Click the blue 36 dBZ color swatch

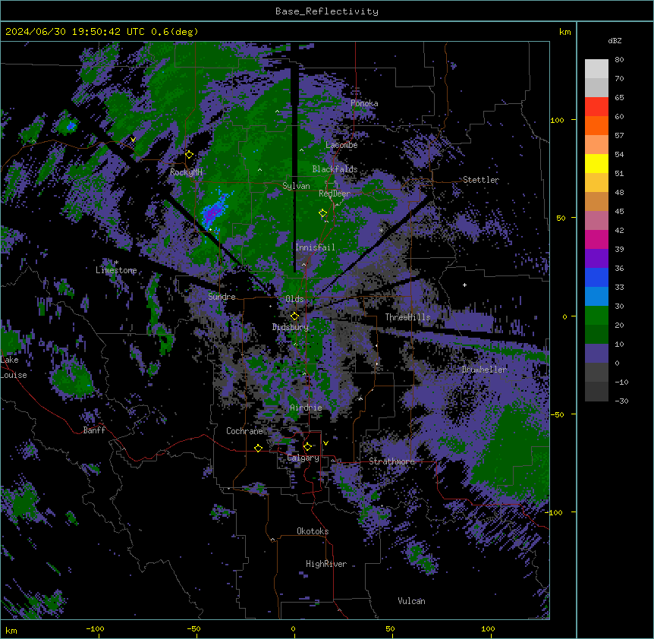(596, 277)
